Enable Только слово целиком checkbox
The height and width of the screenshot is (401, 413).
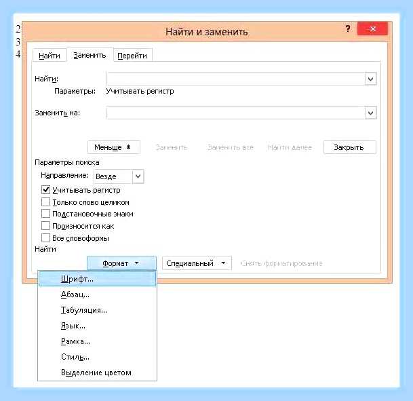tap(45, 202)
